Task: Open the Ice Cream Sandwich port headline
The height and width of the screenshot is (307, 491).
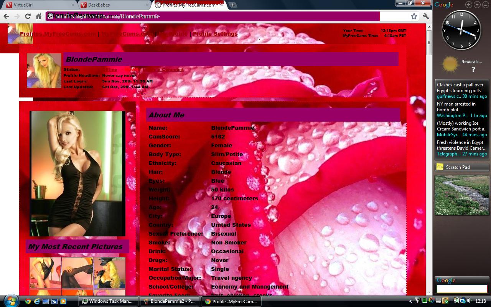Action: point(461,126)
